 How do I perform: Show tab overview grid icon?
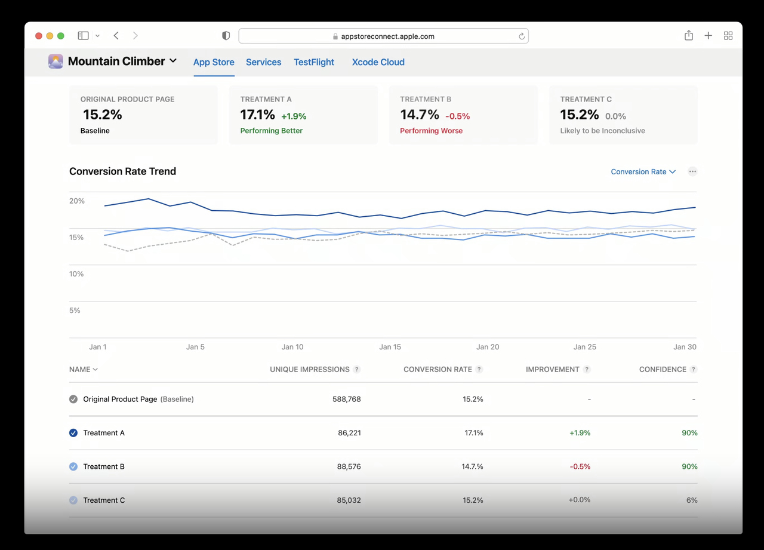(x=728, y=36)
